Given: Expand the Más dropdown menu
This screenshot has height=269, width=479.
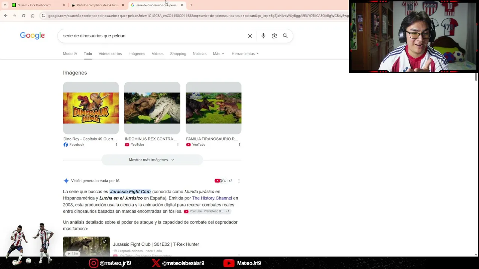Looking at the screenshot, I should pos(219,53).
